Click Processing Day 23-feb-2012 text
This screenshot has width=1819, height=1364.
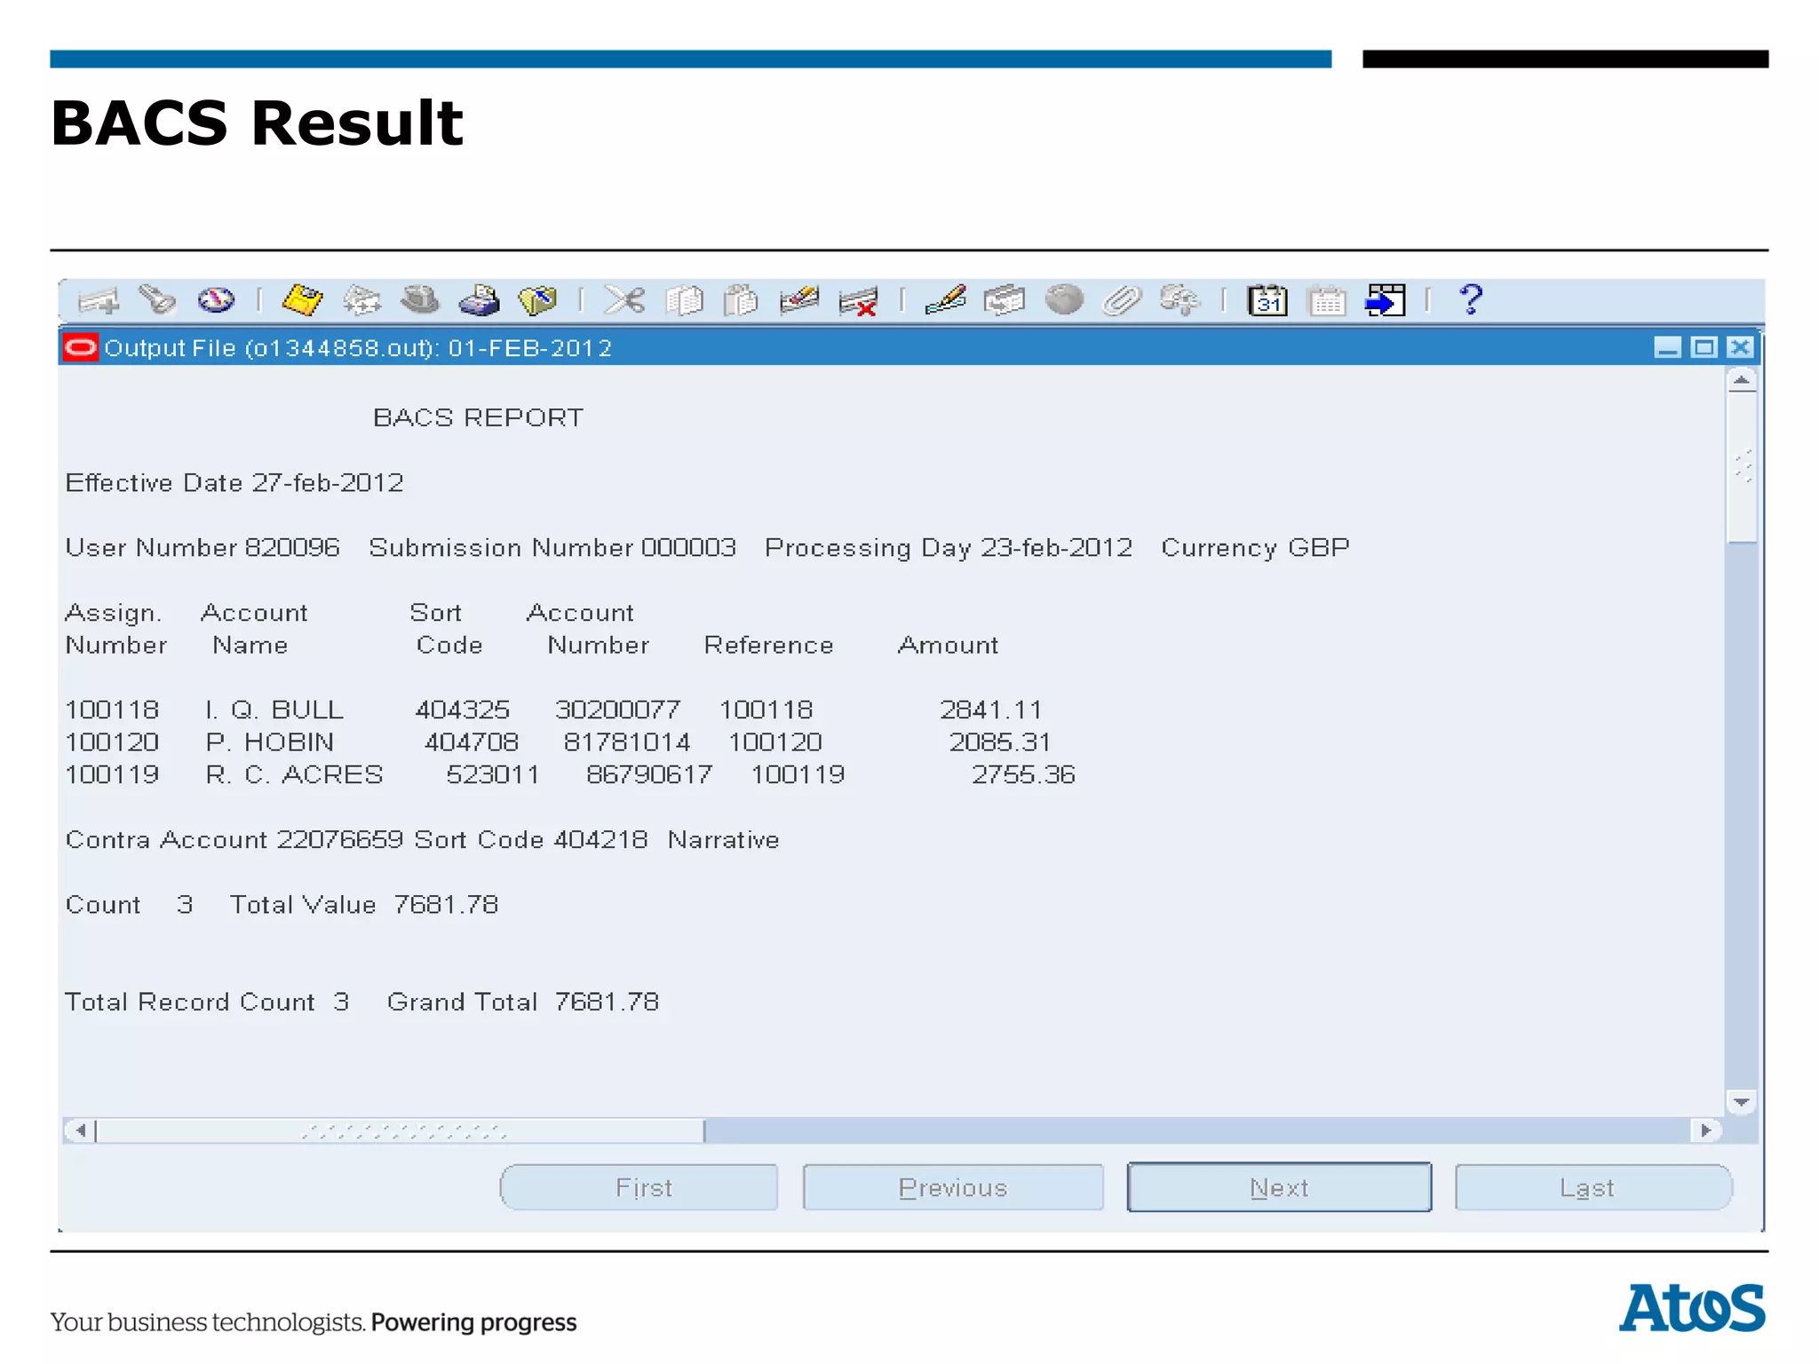point(949,547)
